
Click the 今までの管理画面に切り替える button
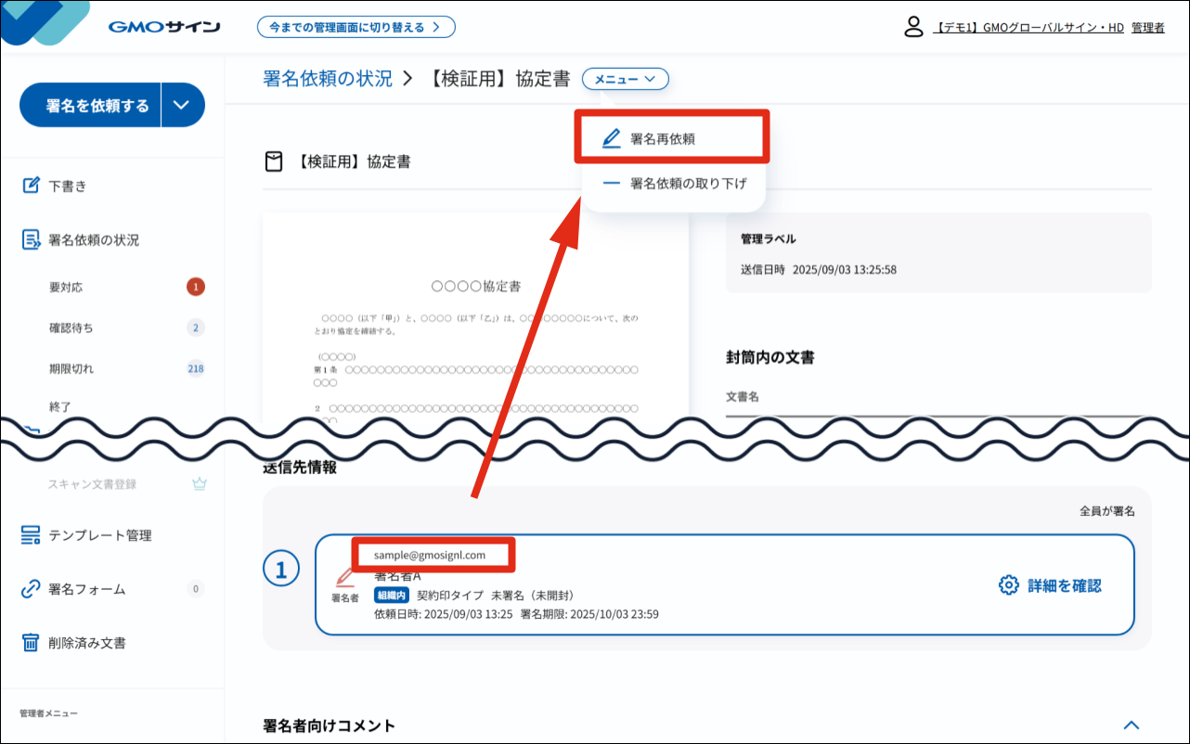click(356, 27)
